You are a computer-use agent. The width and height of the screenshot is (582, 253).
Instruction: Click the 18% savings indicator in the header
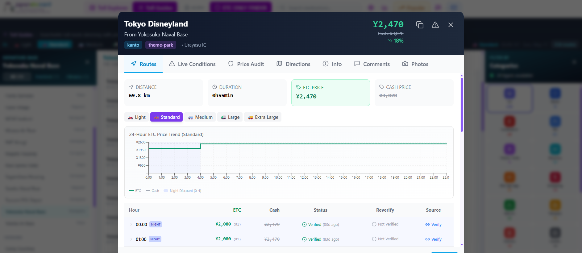(x=396, y=41)
